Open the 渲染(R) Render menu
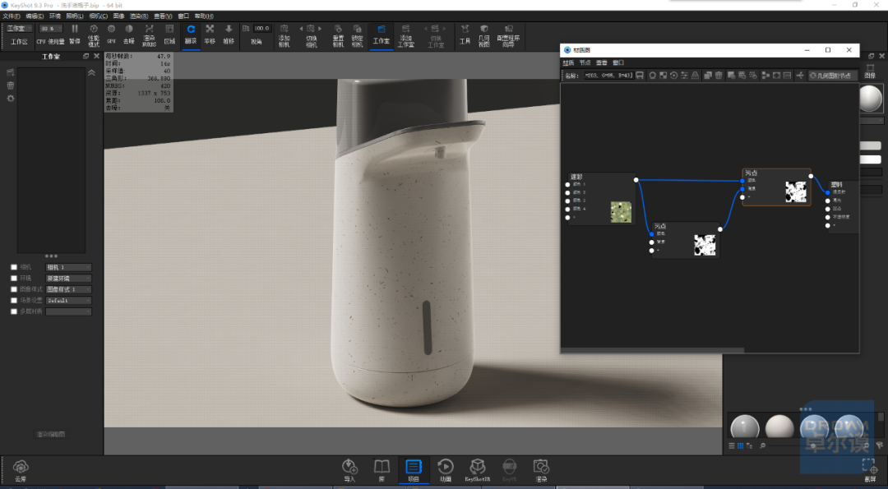This screenshot has width=888, height=489. pyautogui.click(x=139, y=16)
